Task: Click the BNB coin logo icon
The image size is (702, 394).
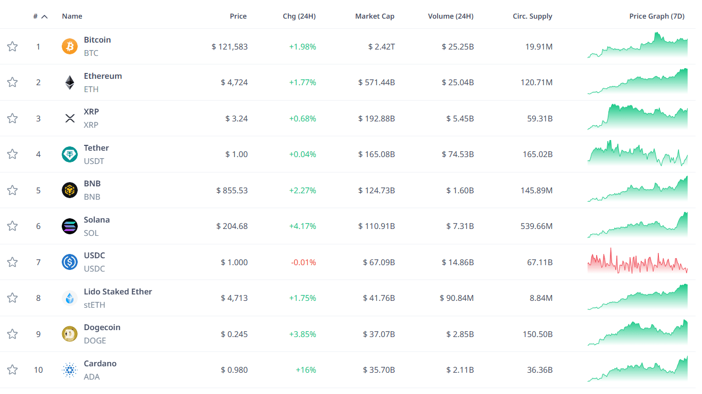Action: tap(70, 190)
